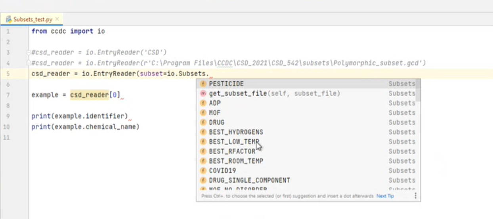Click the field icon next to PESTICIDE

click(203, 84)
